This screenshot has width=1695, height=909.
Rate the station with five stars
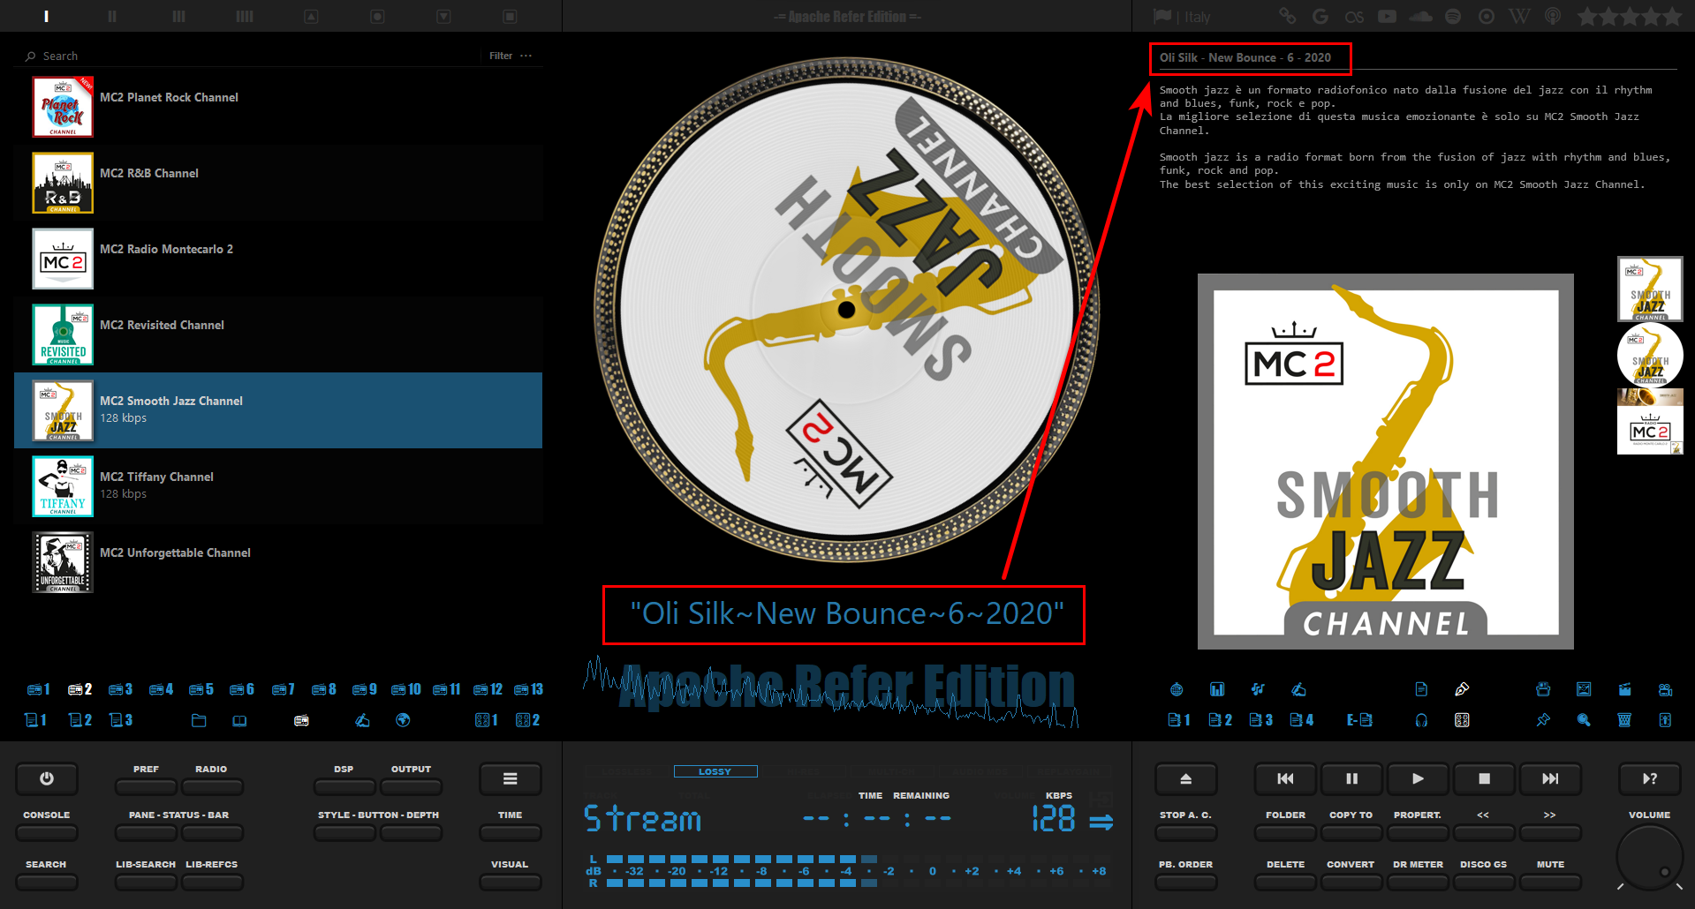point(1671,16)
